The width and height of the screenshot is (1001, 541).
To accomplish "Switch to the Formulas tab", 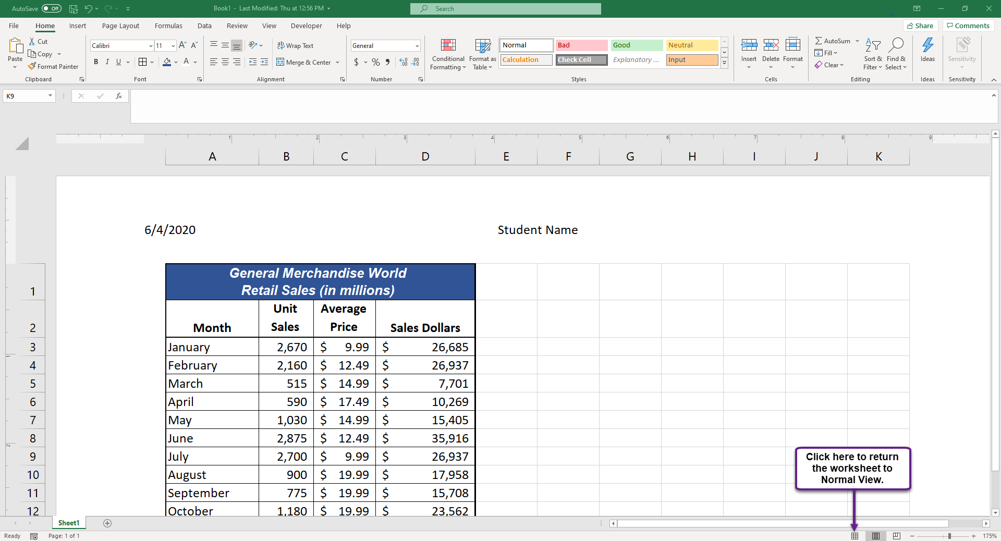I will click(168, 26).
